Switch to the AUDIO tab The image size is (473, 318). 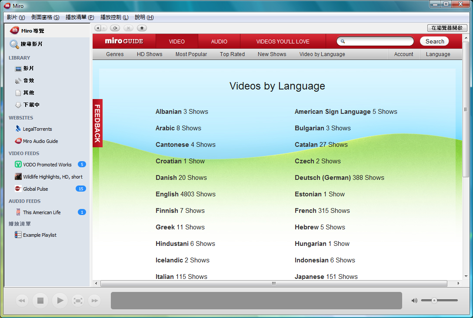tap(219, 42)
